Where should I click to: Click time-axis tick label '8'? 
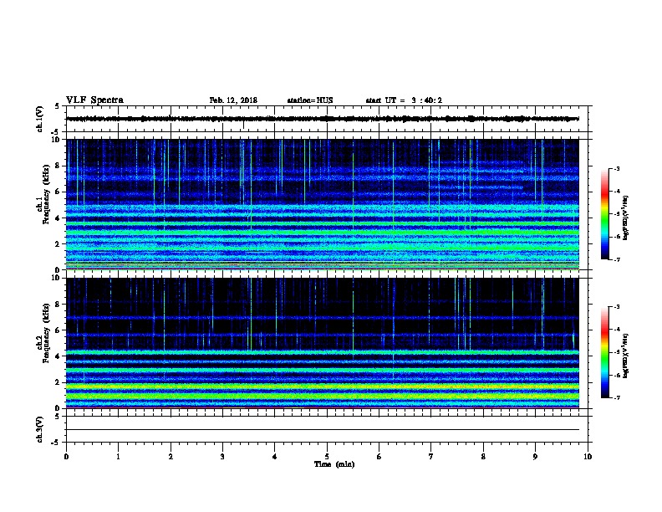tap(483, 457)
